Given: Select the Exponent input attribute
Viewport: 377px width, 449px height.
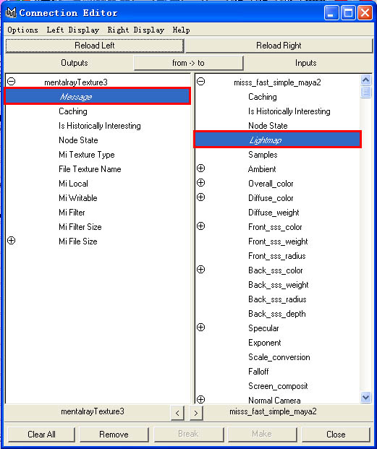Looking at the screenshot, I should click(x=264, y=343).
